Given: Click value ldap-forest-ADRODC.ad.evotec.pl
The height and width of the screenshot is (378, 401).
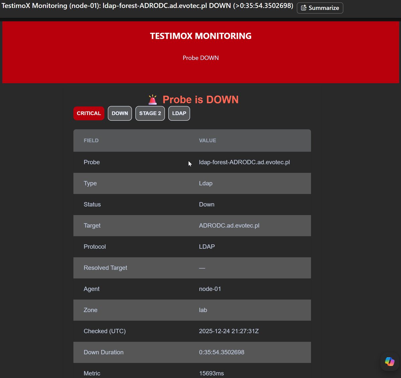Looking at the screenshot, I should click(244, 162).
